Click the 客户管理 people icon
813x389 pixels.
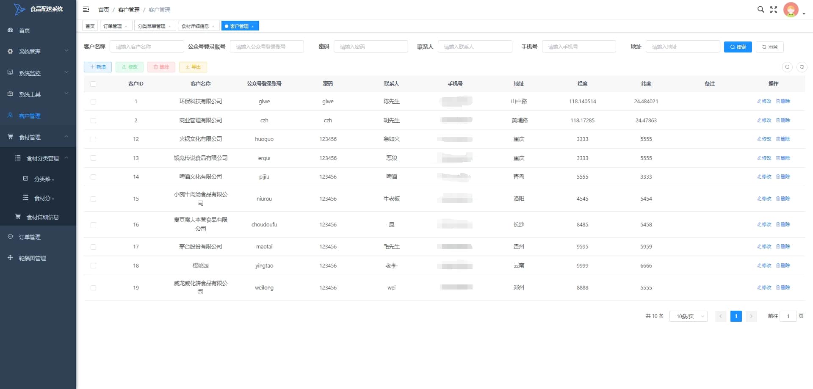[11, 115]
